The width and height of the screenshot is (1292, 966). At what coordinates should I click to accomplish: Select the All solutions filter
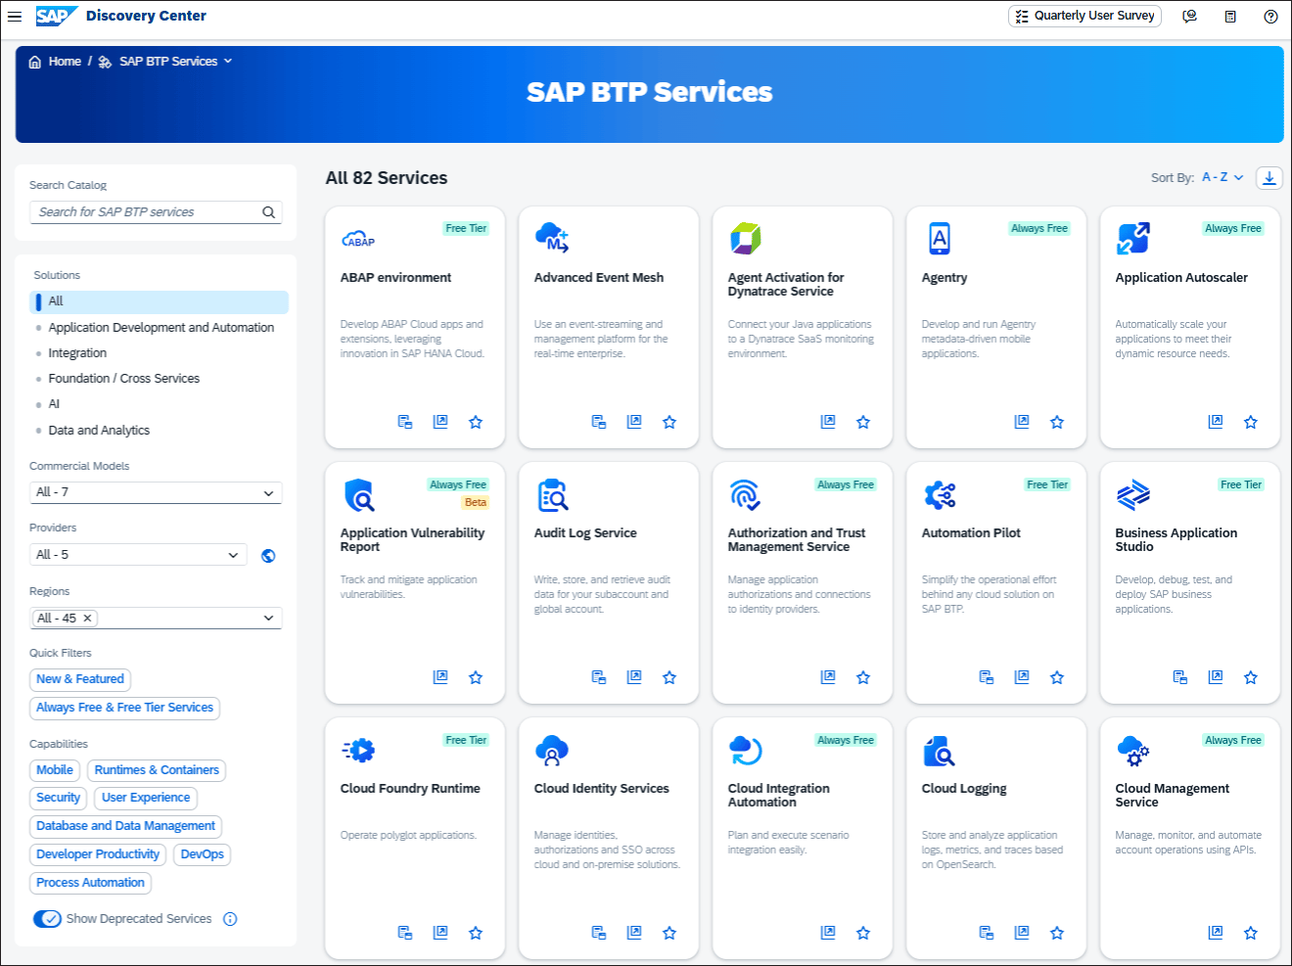[159, 301]
